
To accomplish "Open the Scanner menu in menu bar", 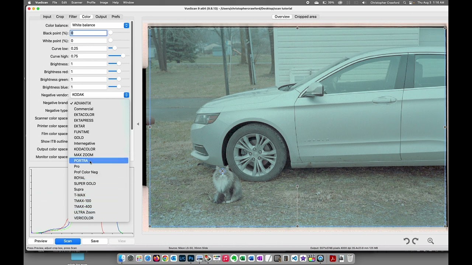I will 77,3.
